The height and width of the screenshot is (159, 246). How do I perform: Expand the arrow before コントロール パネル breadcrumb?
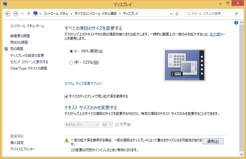pyautogui.click(x=40, y=14)
